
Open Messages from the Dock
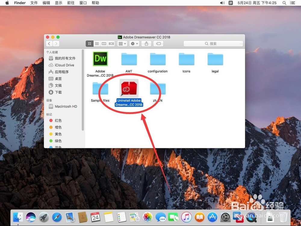tap(160, 217)
